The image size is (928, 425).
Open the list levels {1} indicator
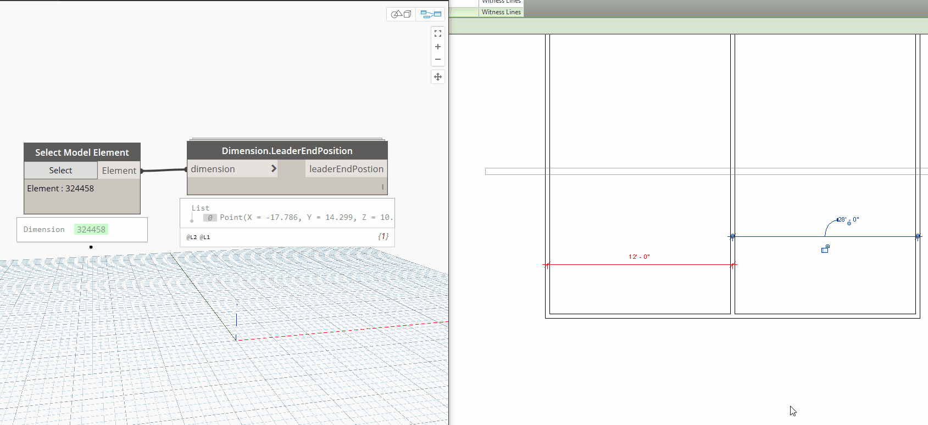[383, 236]
